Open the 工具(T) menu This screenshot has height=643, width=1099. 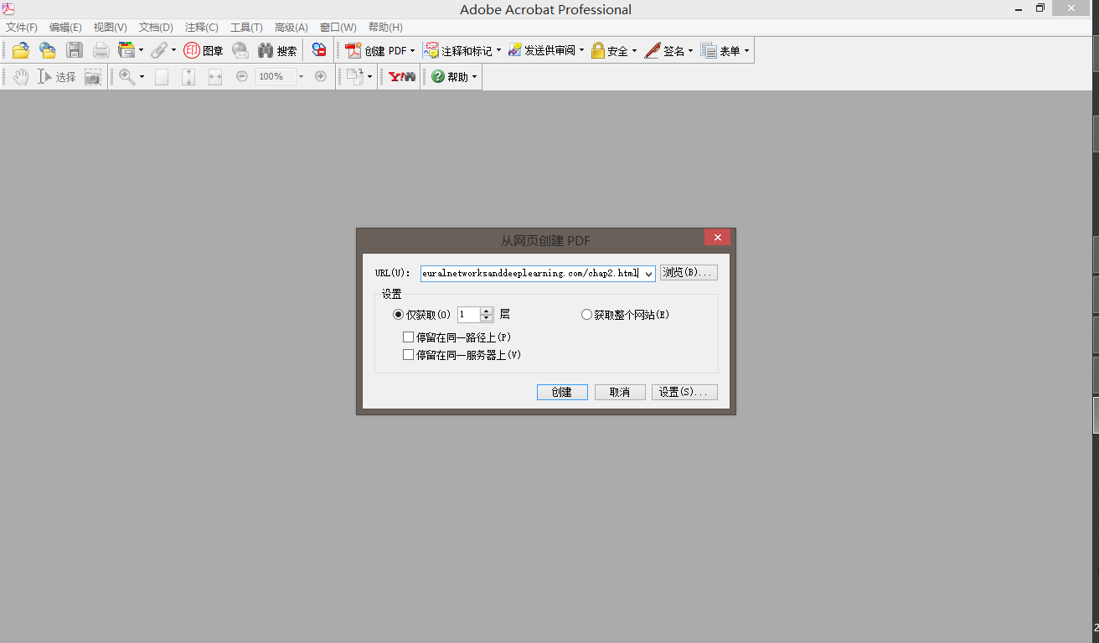[x=246, y=28]
